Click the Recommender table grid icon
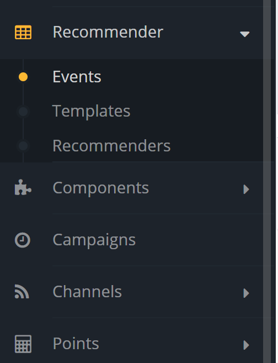 point(23,32)
